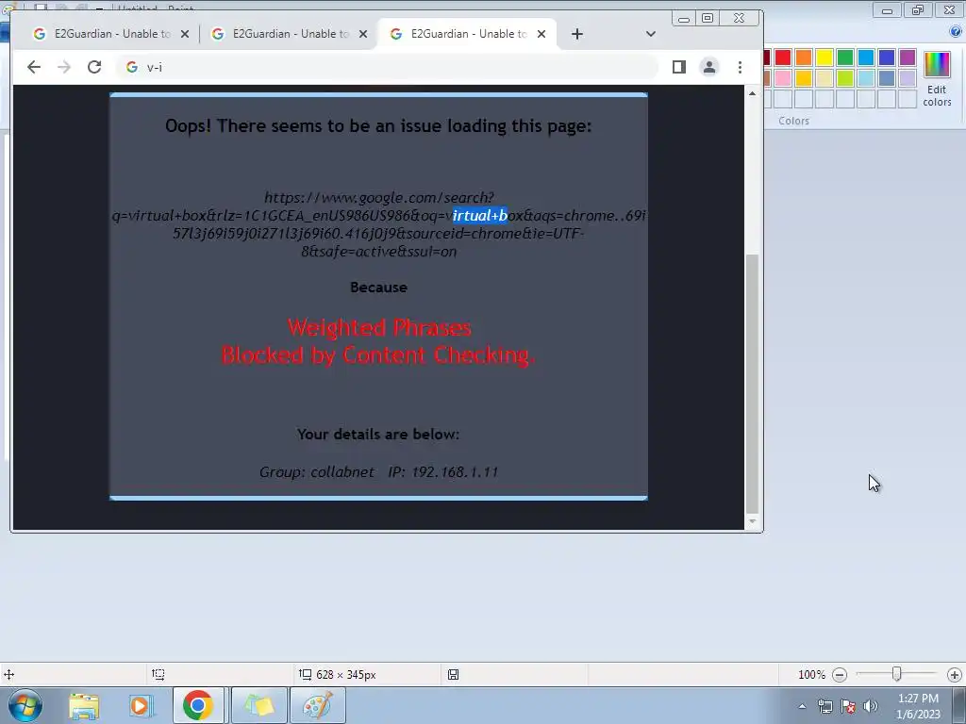The height and width of the screenshot is (724, 966).
Task: Click the disk save-size icon in status bar
Action: click(x=453, y=675)
